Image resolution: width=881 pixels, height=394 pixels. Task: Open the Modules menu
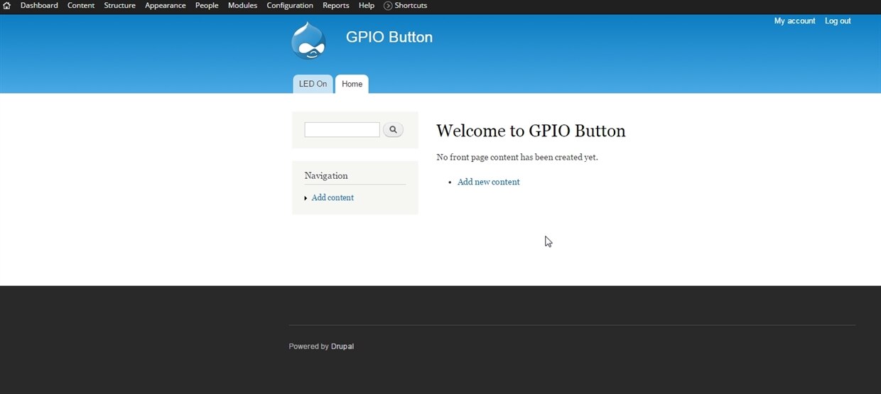tap(242, 6)
